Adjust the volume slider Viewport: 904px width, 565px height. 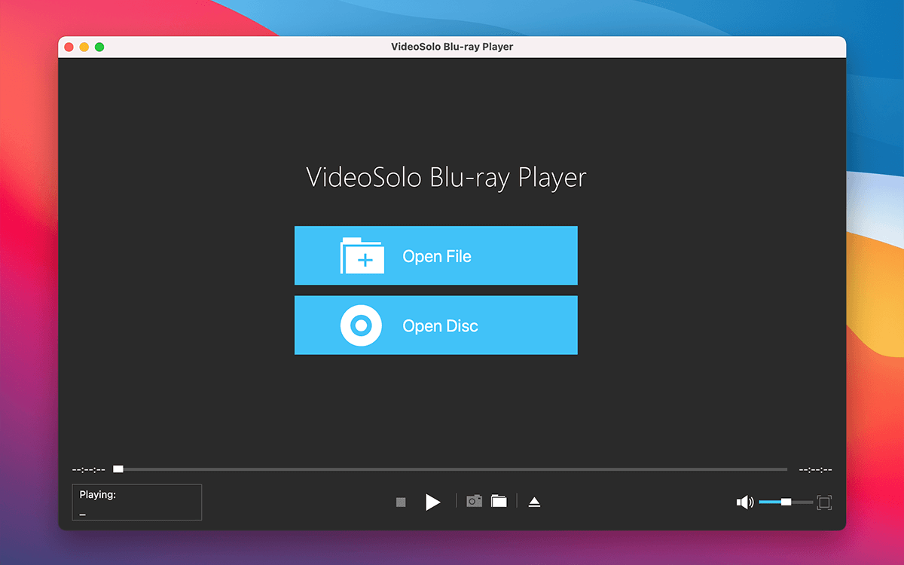[786, 502]
